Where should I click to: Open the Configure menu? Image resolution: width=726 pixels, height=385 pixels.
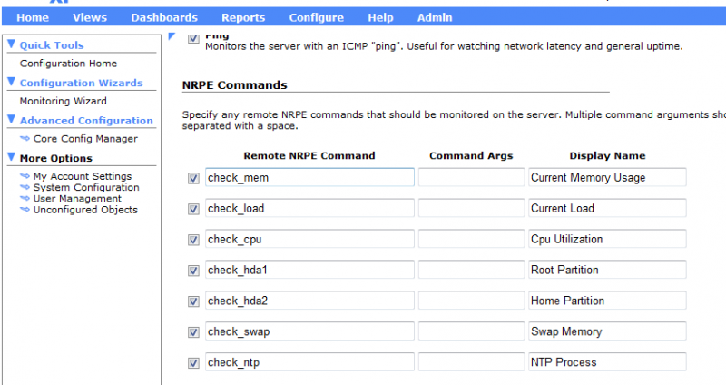point(316,17)
